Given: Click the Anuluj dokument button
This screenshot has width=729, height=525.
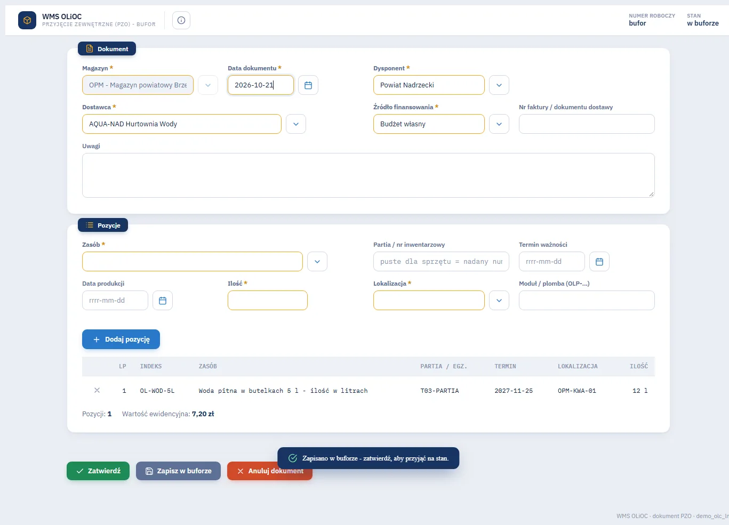Looking at the screenshot, I should click(x=270, y=471).
